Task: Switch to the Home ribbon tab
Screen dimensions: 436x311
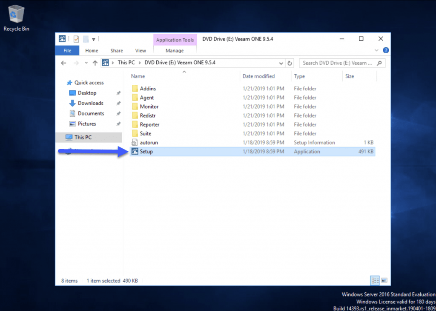Action: pos(92,51)
